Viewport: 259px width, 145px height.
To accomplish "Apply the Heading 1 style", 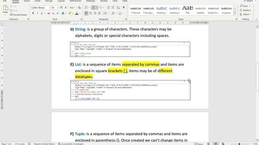I will (x=161, y=10).
